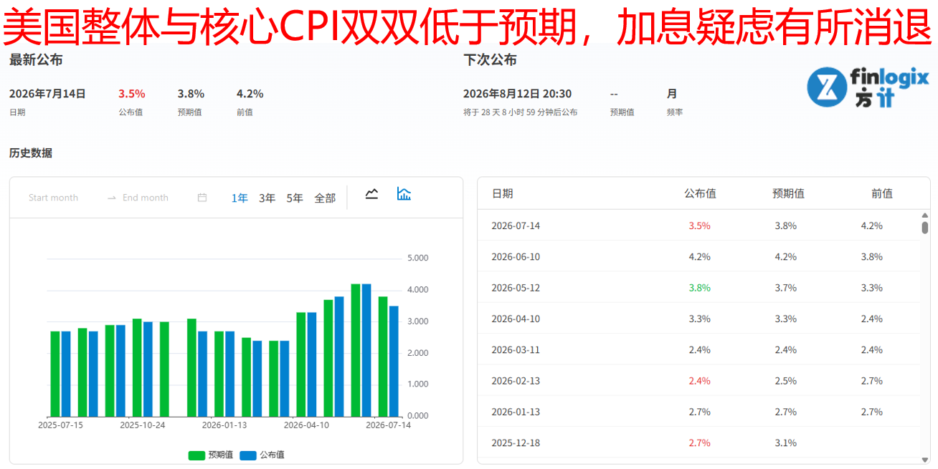
Task: Click next release time 2026年8月12日 20:30
Action: pyautogui.click(x=517, y=94)
